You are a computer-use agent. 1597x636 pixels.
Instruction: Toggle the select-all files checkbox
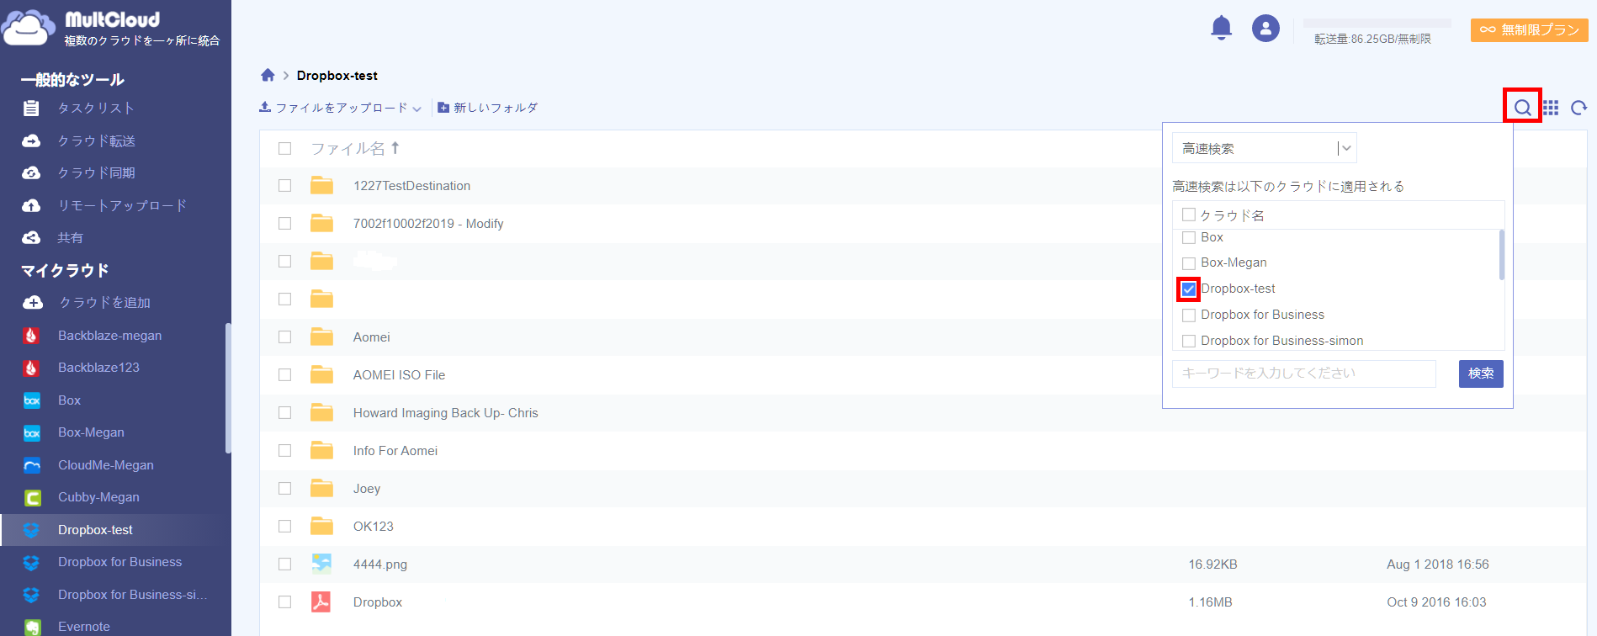click(x=285, y=148)
